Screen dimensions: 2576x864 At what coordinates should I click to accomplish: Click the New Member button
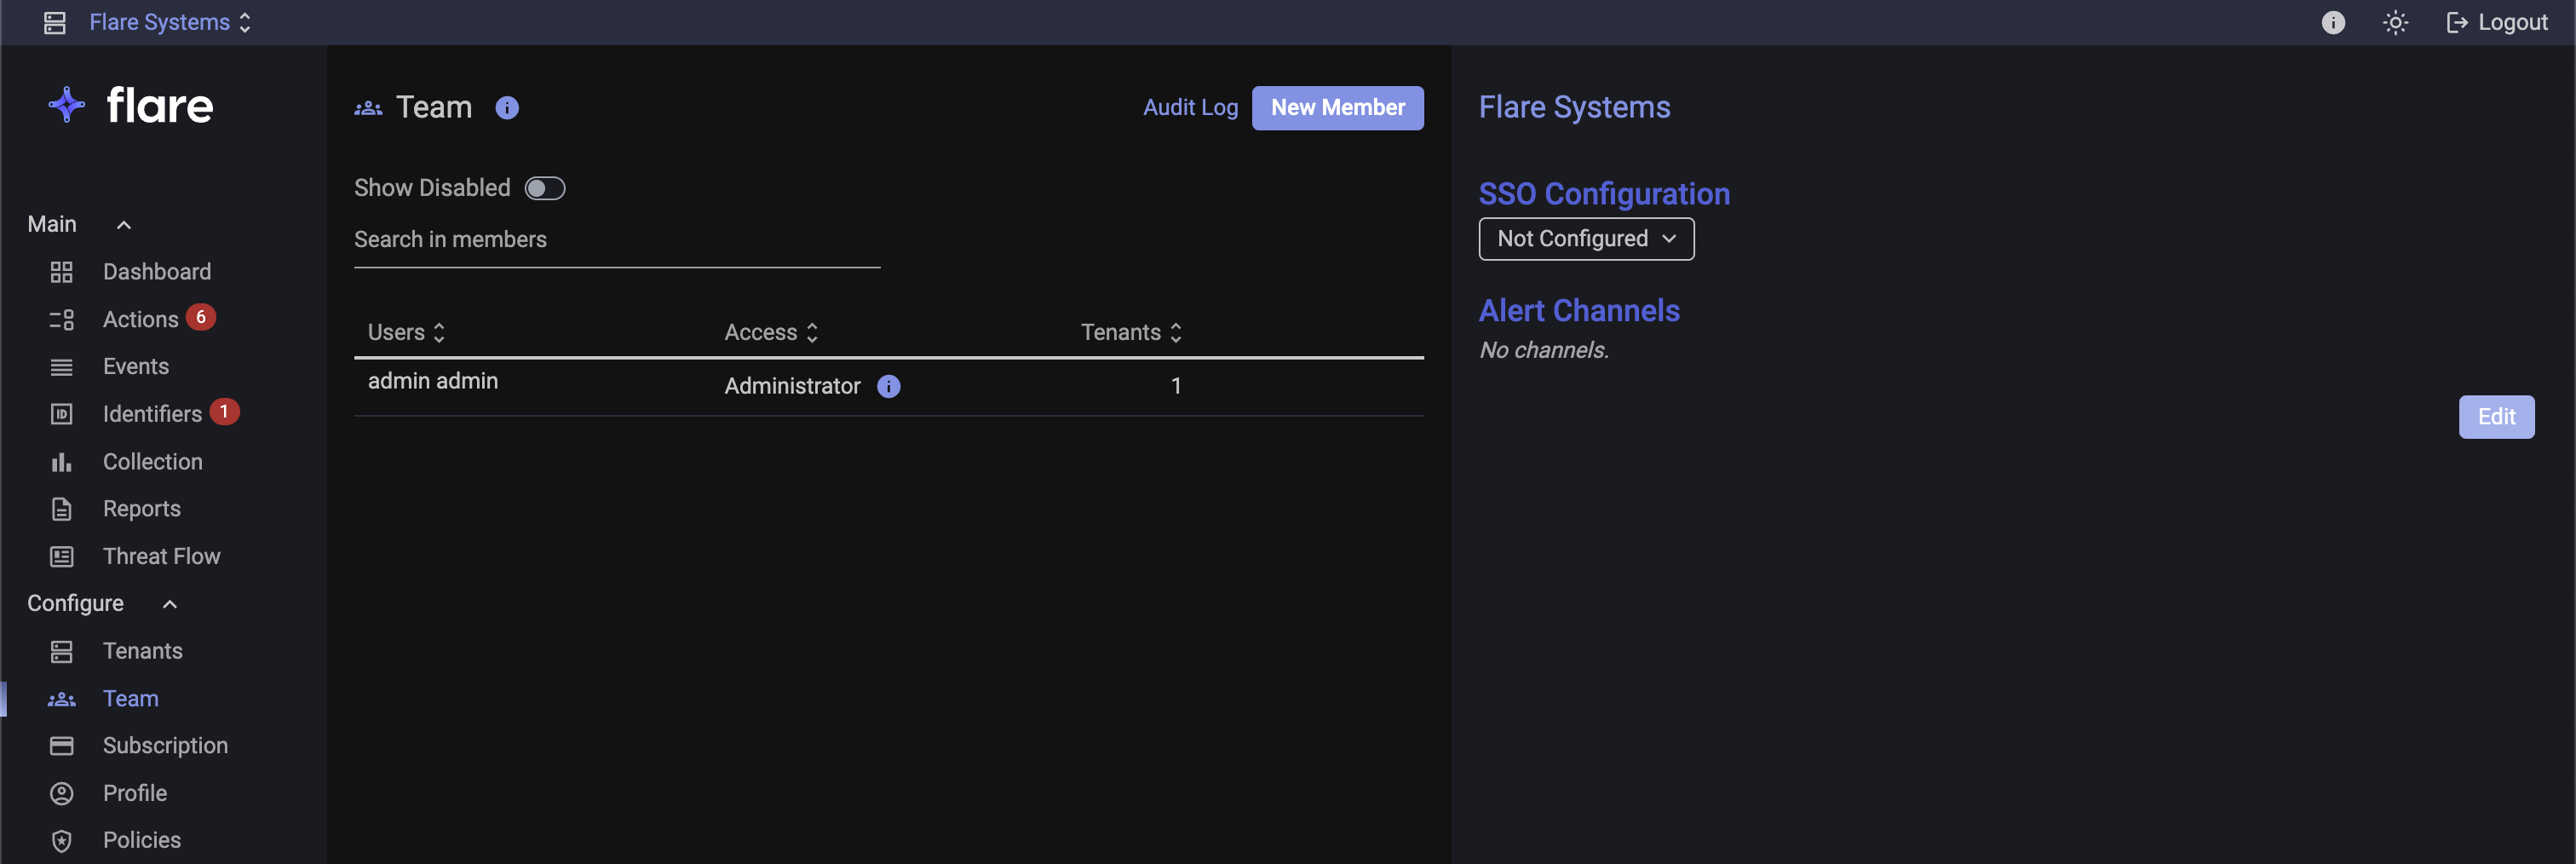point(1338,107)
